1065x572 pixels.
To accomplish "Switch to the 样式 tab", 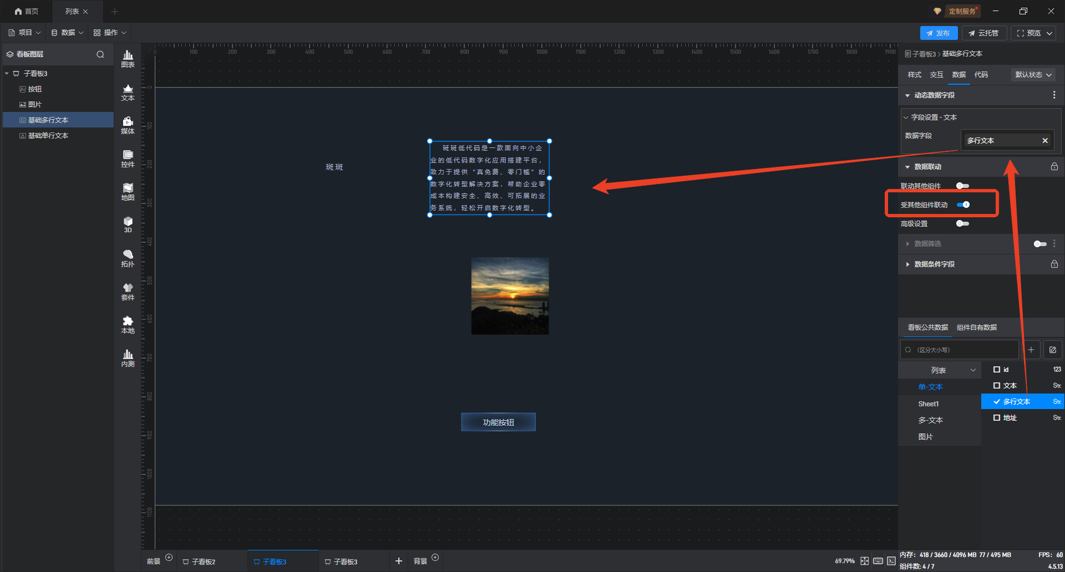I will tap(914, 75).
